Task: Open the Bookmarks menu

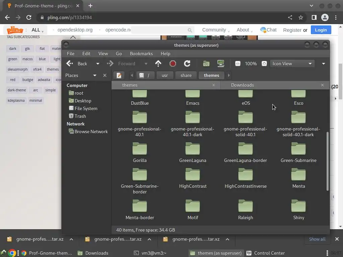Action: tap(141, 54)
